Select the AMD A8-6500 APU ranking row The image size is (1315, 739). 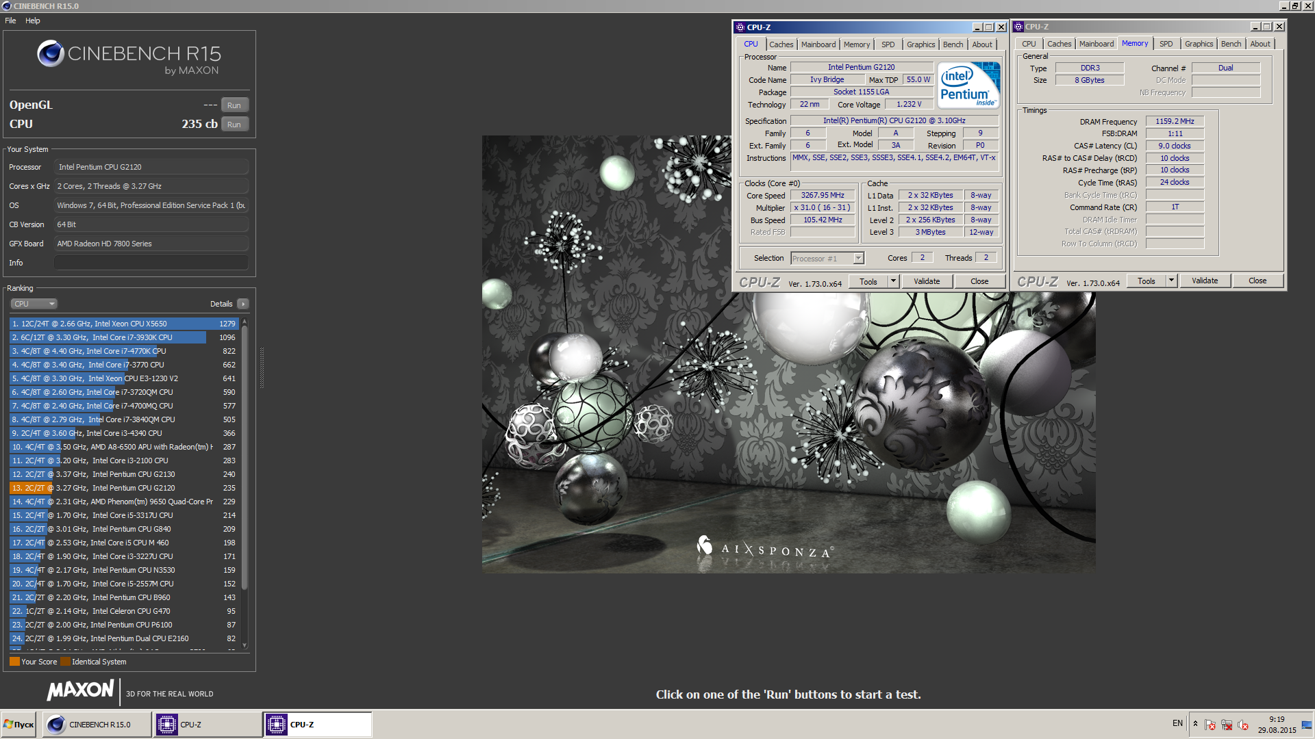[x=123, y=447]
